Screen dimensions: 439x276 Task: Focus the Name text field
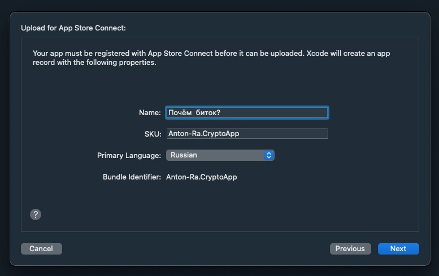click(247, 113)
